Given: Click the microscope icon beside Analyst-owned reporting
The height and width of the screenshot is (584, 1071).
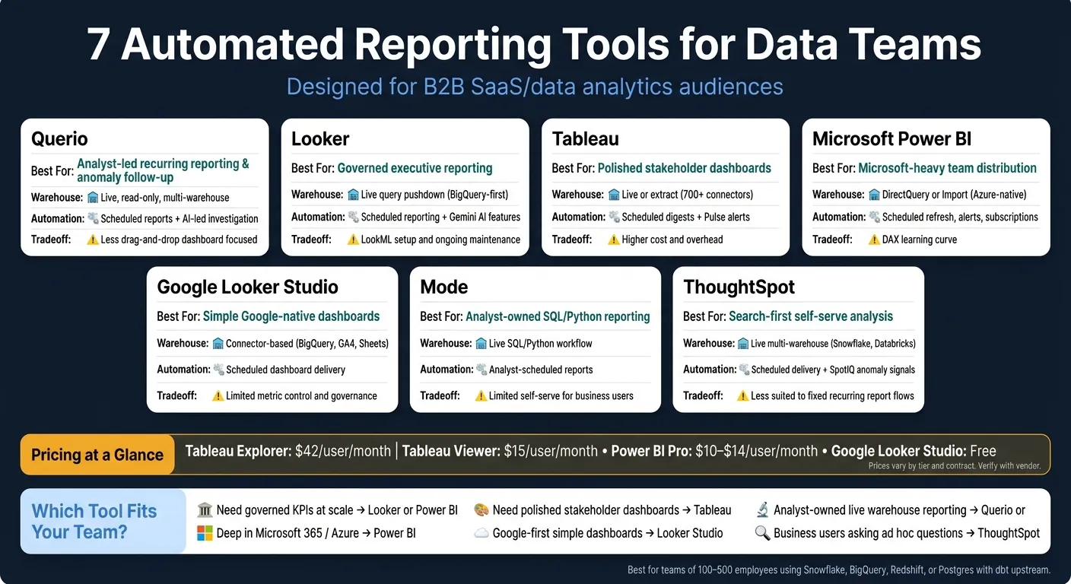Looking at the screenshot, I should coord(762,510).
